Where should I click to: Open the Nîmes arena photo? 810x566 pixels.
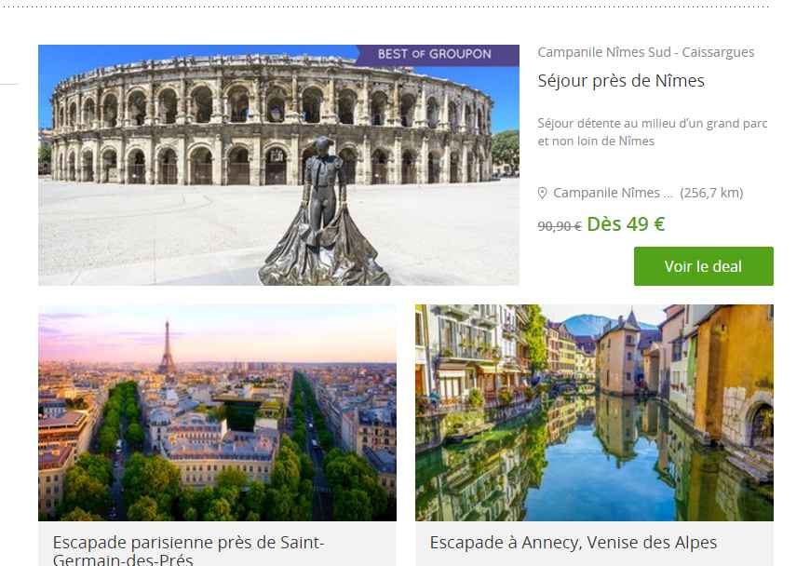pos(278,165)
